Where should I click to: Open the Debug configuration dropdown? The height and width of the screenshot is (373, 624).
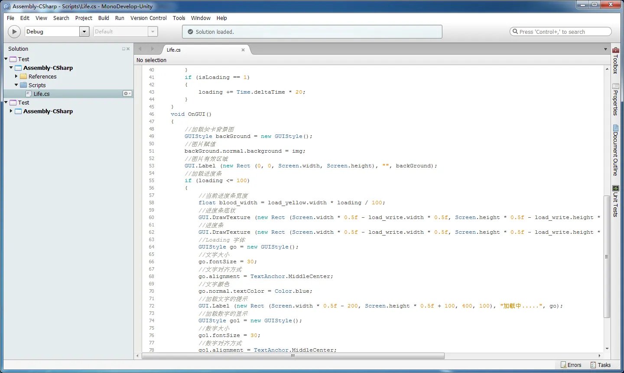pyautogui.click(x=84, y=32)
